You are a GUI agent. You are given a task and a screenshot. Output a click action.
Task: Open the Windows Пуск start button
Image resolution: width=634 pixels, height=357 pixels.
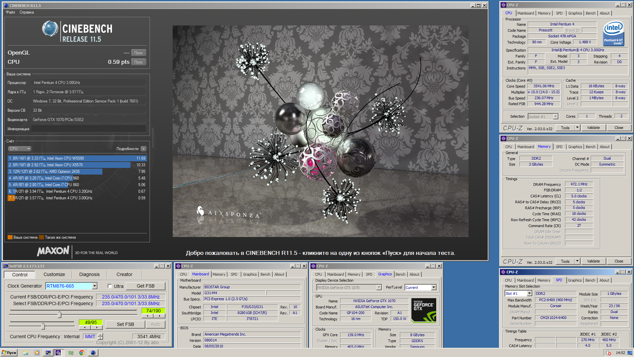click(9, 353)
